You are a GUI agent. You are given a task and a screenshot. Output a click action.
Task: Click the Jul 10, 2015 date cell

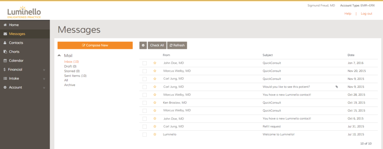(356, 134)
